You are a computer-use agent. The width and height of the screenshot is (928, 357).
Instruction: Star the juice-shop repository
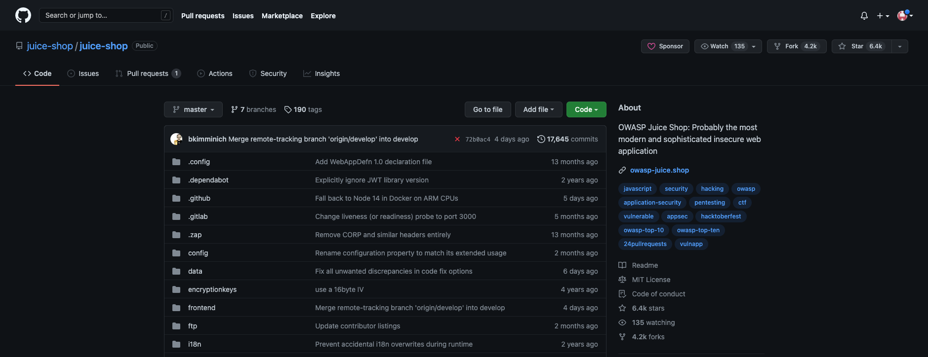coord(861,46)
